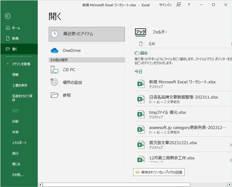Click the Excel icon of aiseesoft.jp category file
Image resolution: width=232 pixels, height=187 pixels.
pos(141,130)
